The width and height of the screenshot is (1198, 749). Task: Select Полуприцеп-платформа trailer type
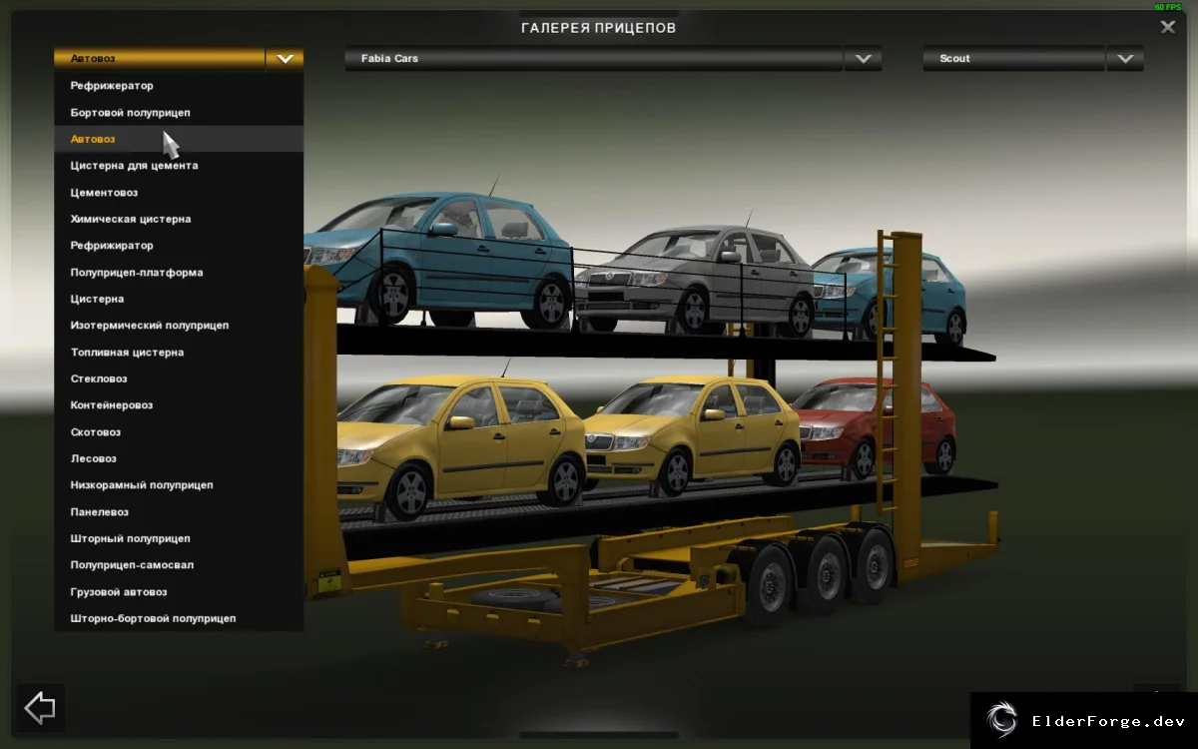click(179, 273)
